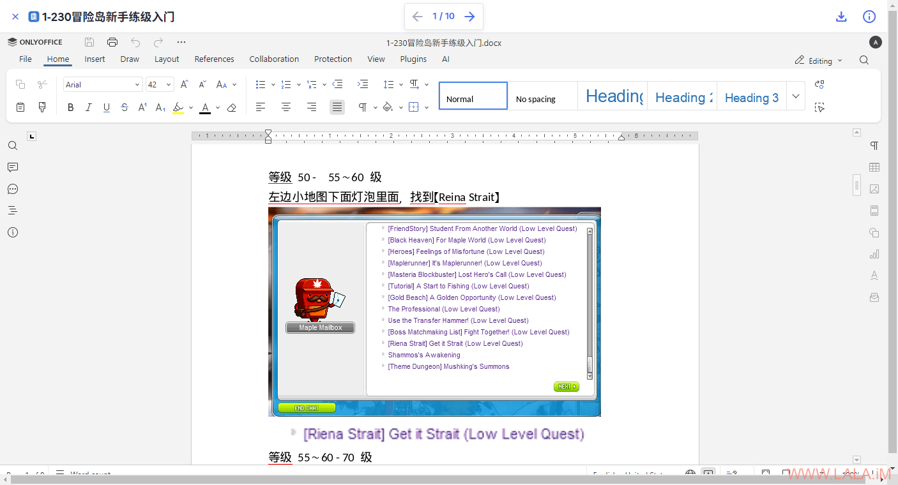Click the Copy style paintbrush icon
The image size is (898, 485).
pos(42,107)
